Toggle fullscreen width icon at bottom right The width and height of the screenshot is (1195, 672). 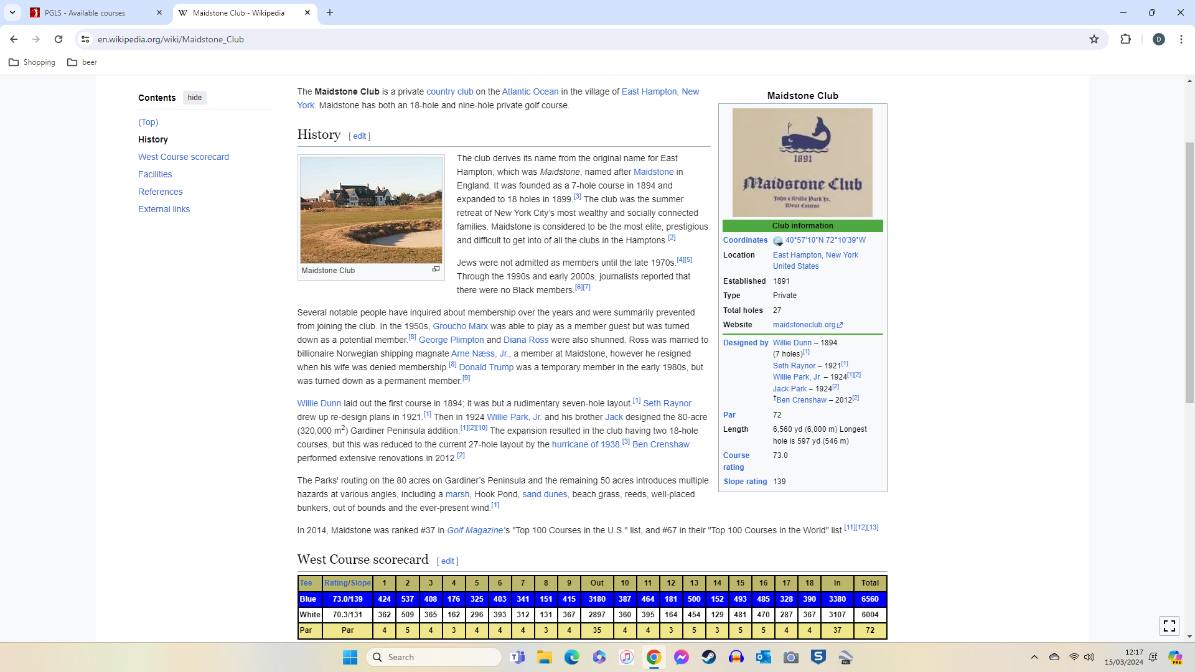click(1169, 625)
